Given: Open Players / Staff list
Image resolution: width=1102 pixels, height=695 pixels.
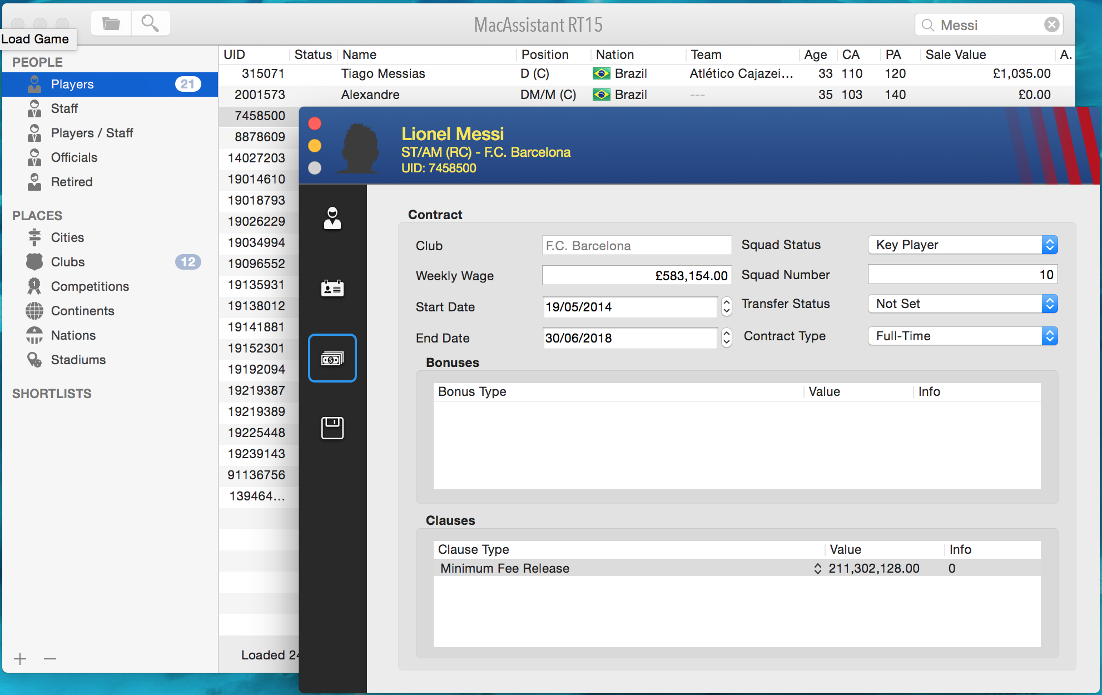Looking at the screenshot, I should pos(110,133).
